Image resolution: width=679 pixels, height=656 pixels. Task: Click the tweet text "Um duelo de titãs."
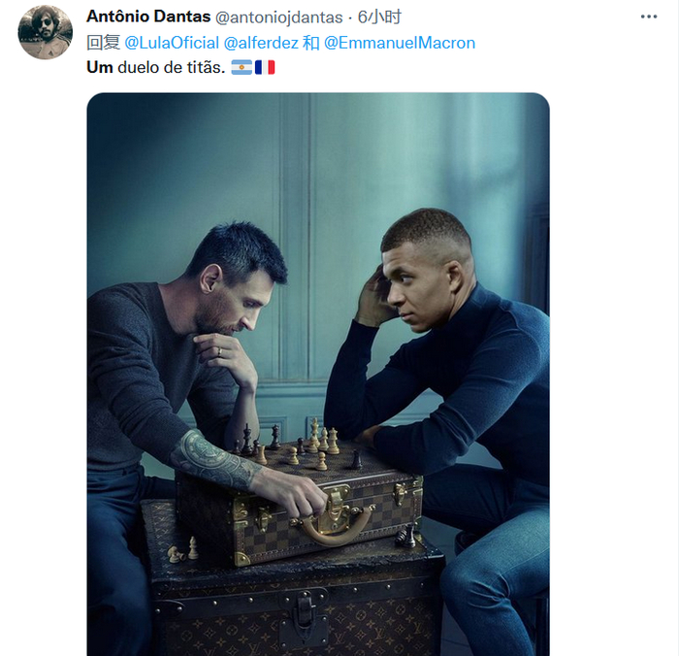[x=156, y=68]
